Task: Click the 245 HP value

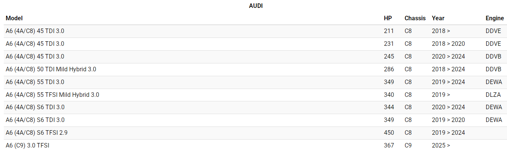Action: [389, 56]
